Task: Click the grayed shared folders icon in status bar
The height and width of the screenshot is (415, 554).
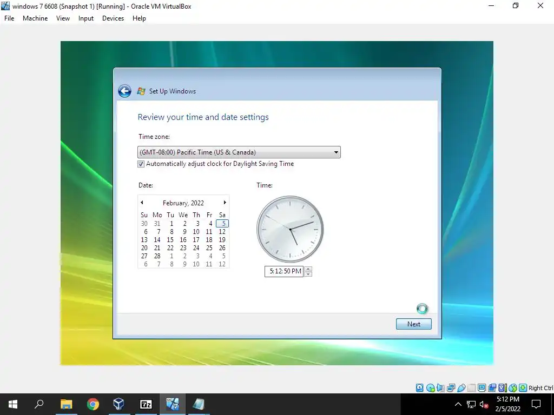Action: tap(471, 388)
